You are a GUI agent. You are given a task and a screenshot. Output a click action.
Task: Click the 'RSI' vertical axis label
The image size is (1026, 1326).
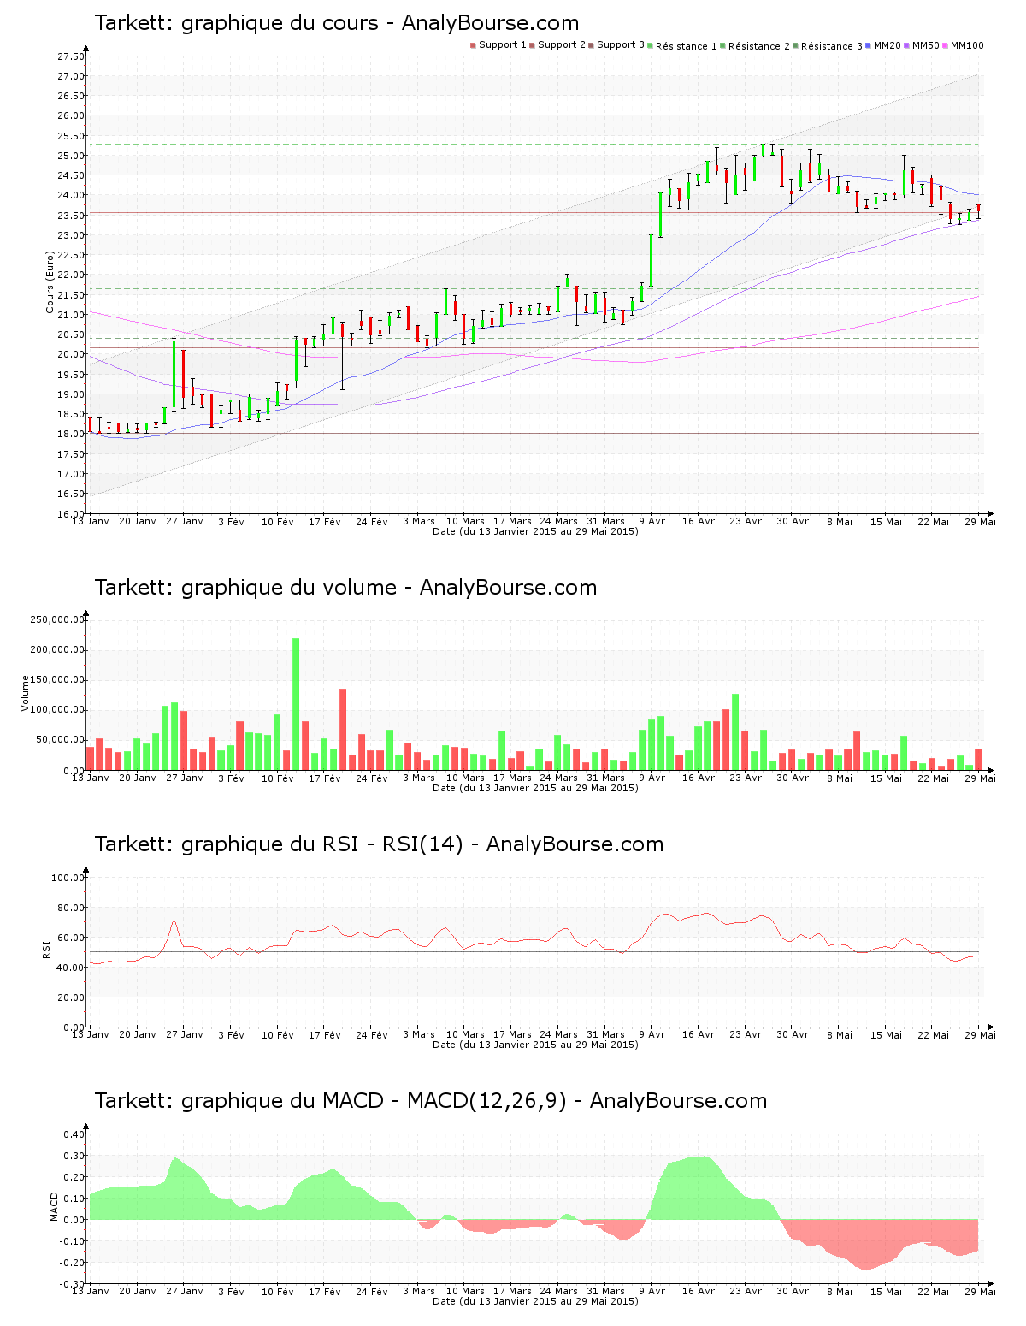coord(46,949)
